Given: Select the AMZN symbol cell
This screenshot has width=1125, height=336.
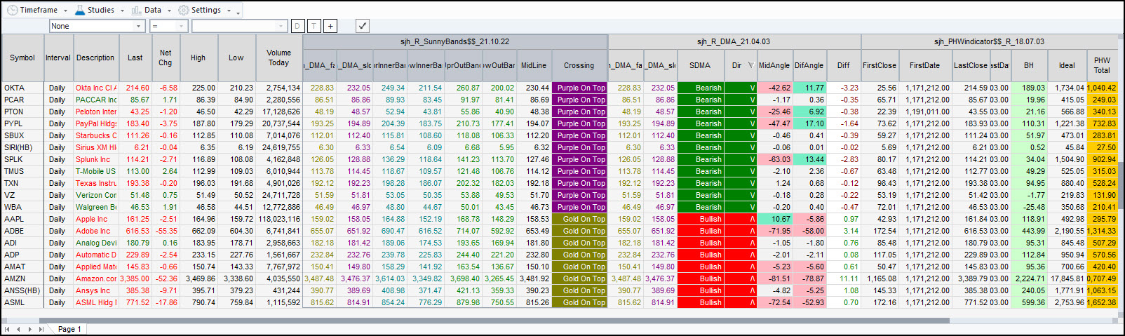Looking at the screenshot, I should [x=22, y=278].
